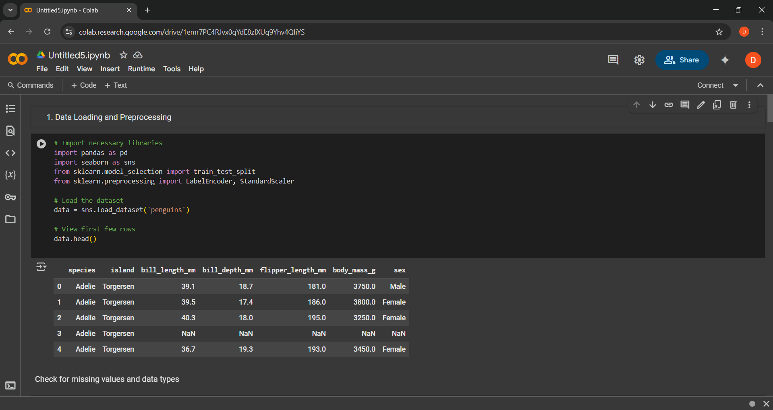Open the files folder icon
The height and width of the screenshot is (410, 773).
pos(10,219)
